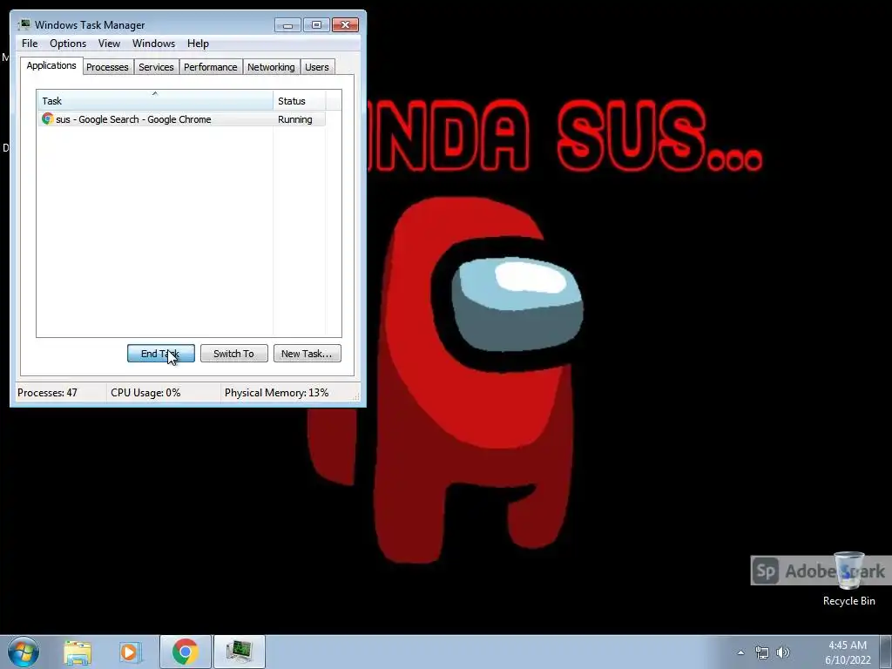892x669 pixels.
Task: Click Physical Memory: 13% in status bar
Action: [x=276, y=393]
